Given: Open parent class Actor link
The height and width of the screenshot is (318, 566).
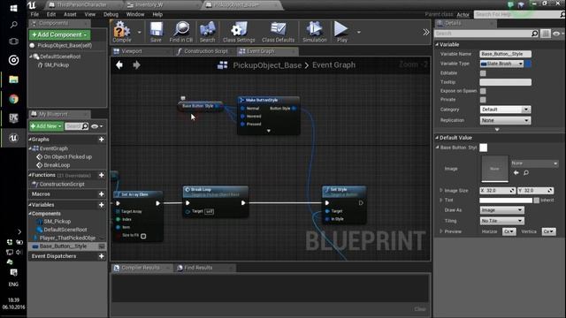Looking at the screenshot, I should tap(463, 14).
